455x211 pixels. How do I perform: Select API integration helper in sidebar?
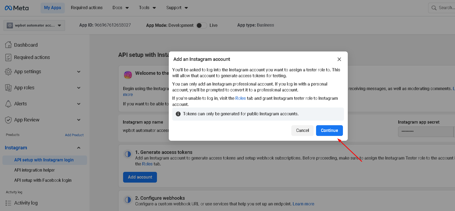point(34,170)
